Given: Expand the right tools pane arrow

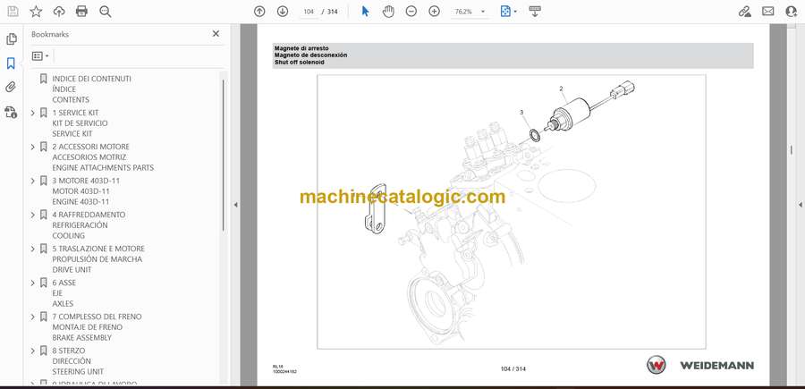Looking at the screenshot, I should pyautogui.click(x=800, y=205).
